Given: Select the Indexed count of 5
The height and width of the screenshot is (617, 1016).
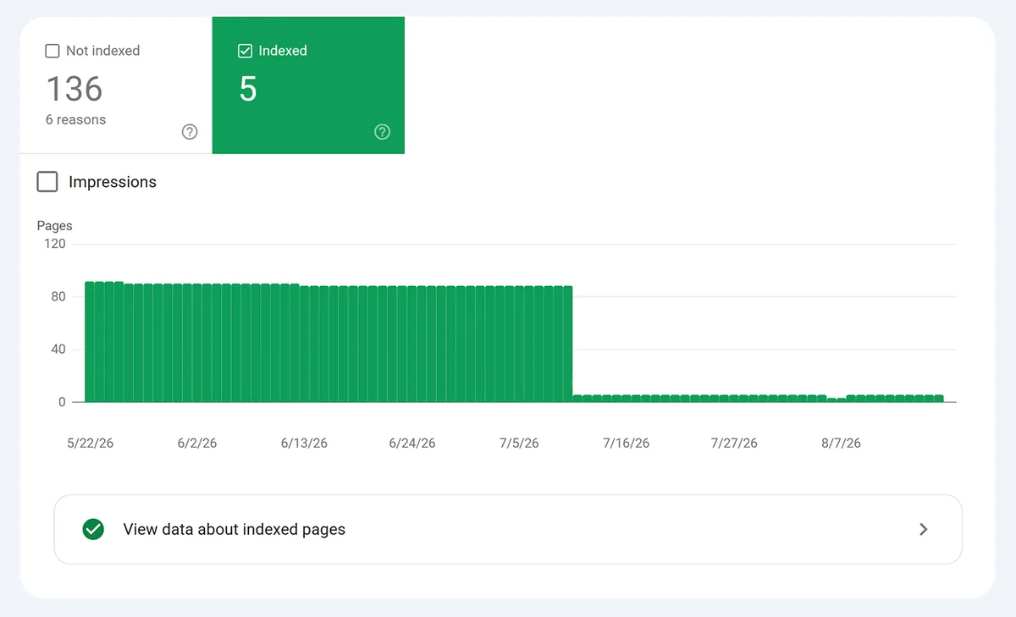Looking at the screenshot, I should point(248,89).
